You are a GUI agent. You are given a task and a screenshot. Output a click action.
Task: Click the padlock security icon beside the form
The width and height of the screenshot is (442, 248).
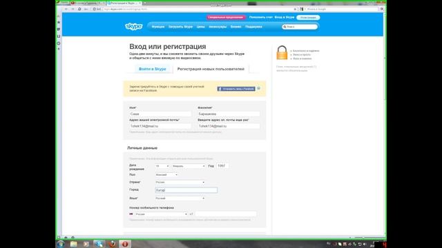[282, 52]
